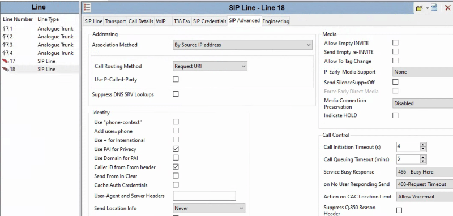The image size is (453, 216).
Task: Toggle Cache Auth Credentials checkbox
Action: tap(176, 184)
